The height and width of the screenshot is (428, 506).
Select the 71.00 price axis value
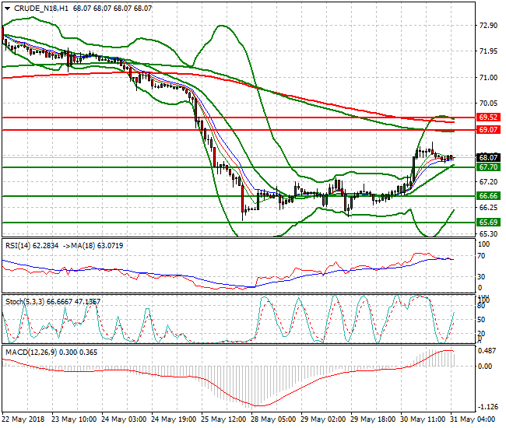pyautogui.click(x=488, y=77)
